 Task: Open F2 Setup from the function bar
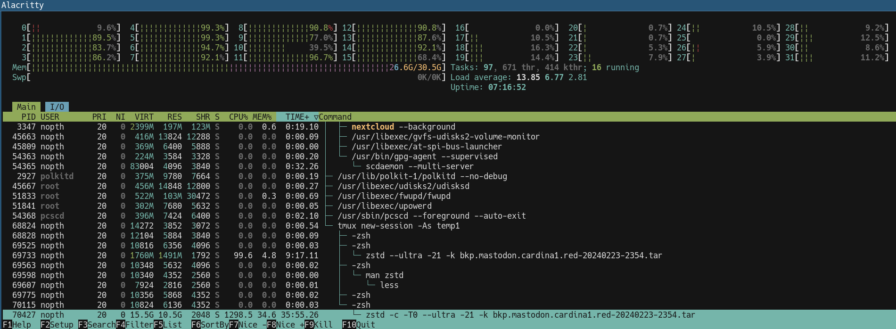(57, 324)
